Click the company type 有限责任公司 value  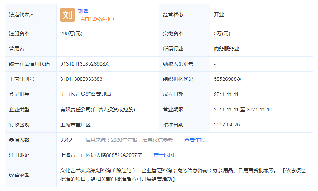[x=95, y=109]
